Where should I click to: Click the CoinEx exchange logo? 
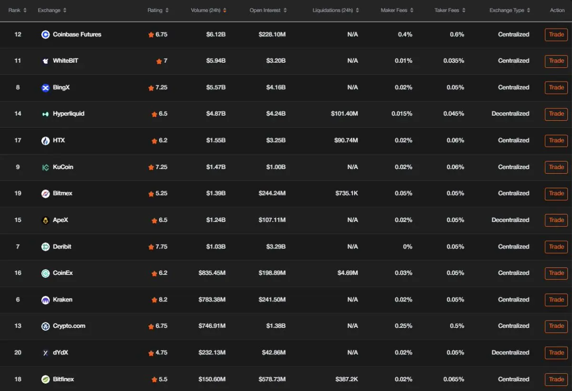point(45,273)
